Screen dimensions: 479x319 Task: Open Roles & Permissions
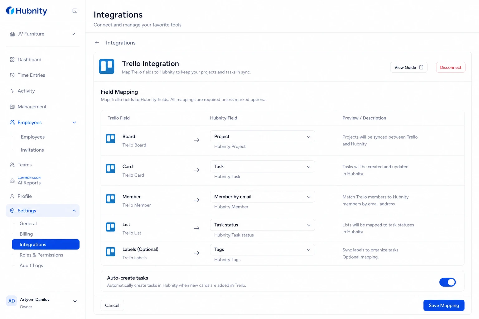41,255
